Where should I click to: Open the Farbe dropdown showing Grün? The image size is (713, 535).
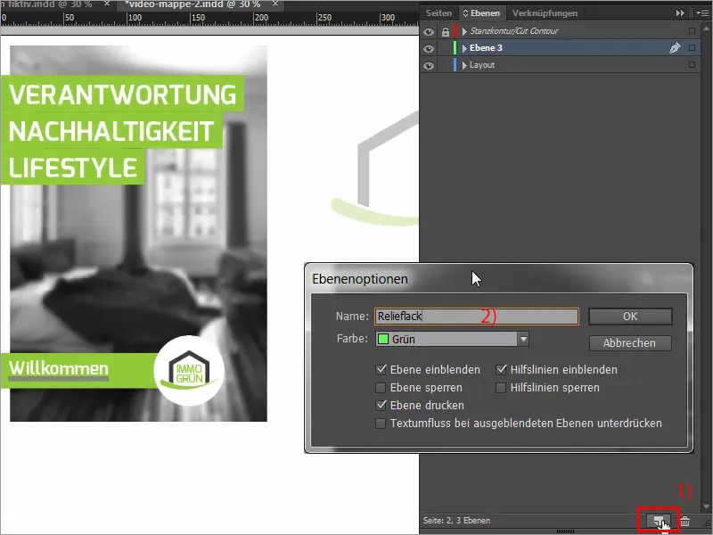click(x=522, y=339)
